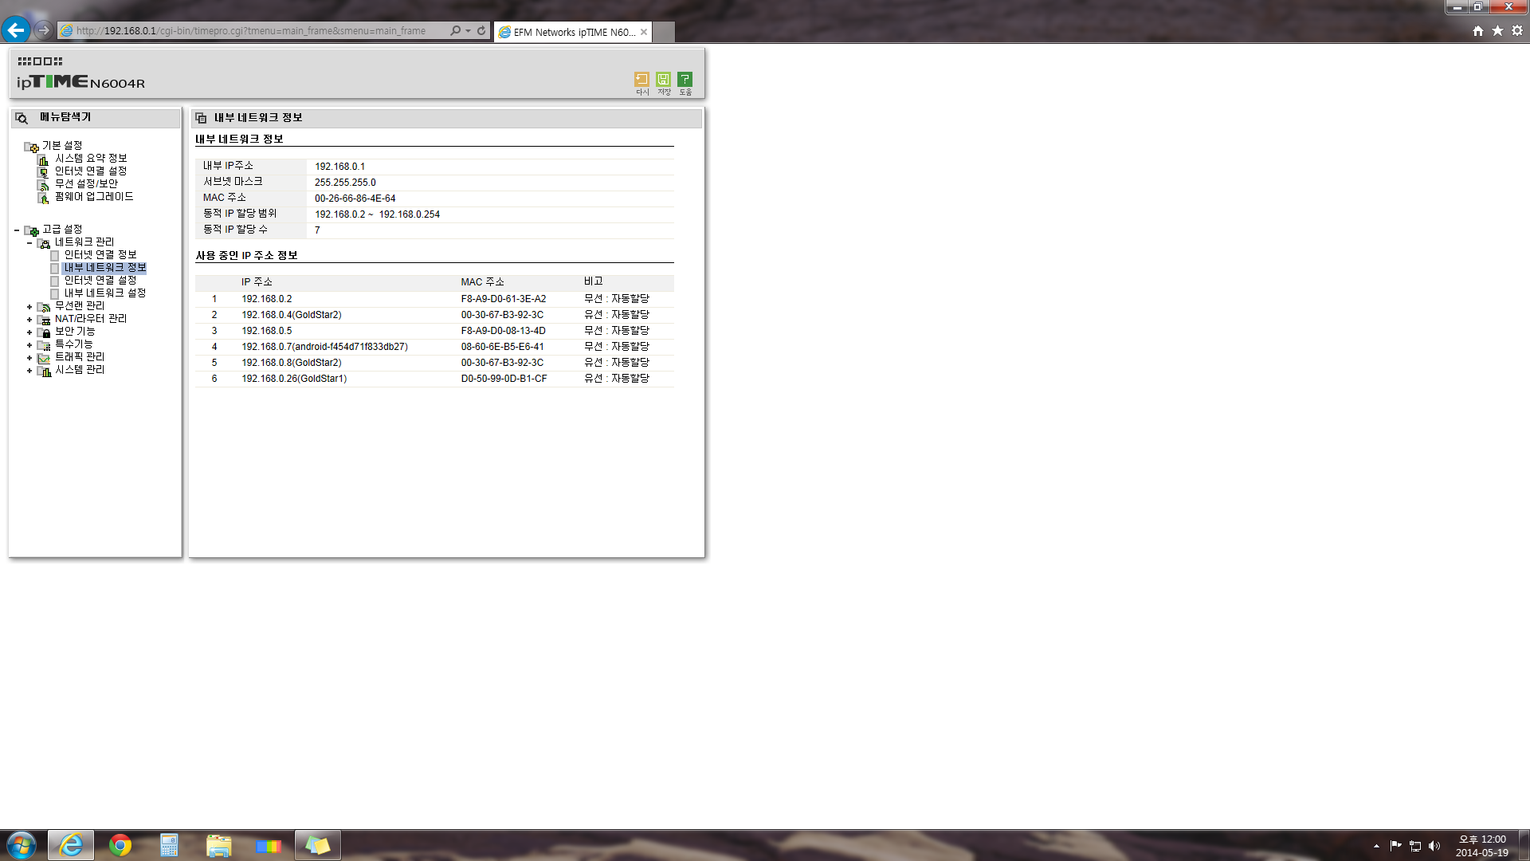1530x861 pixels.
Task: Click the green 저장 save icon
Action: point(663,80)
